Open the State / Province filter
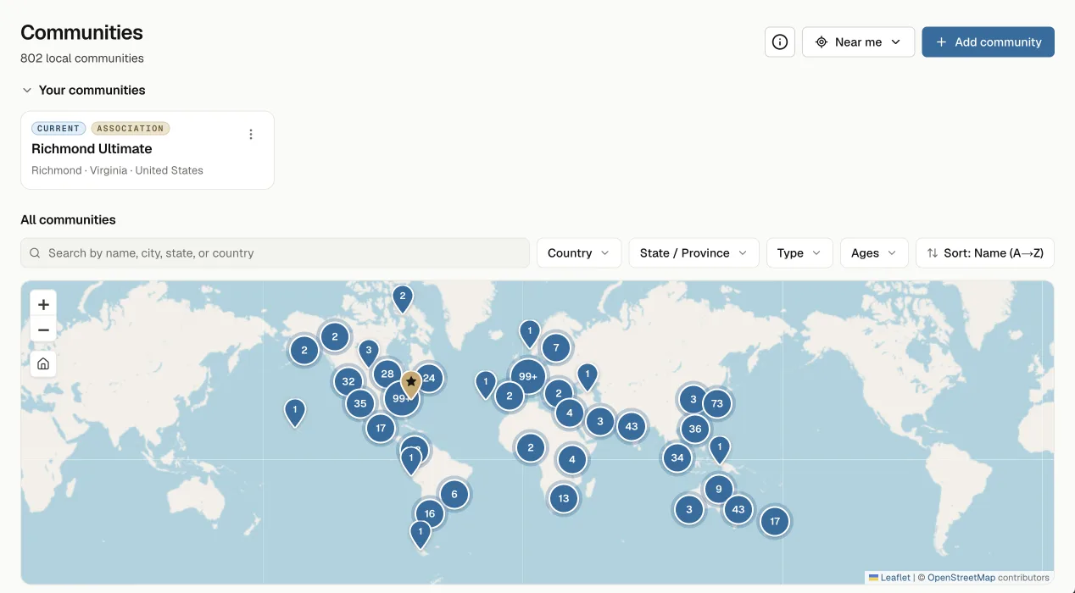Viewport: 1075px width, 593px height. pos(693,252)
